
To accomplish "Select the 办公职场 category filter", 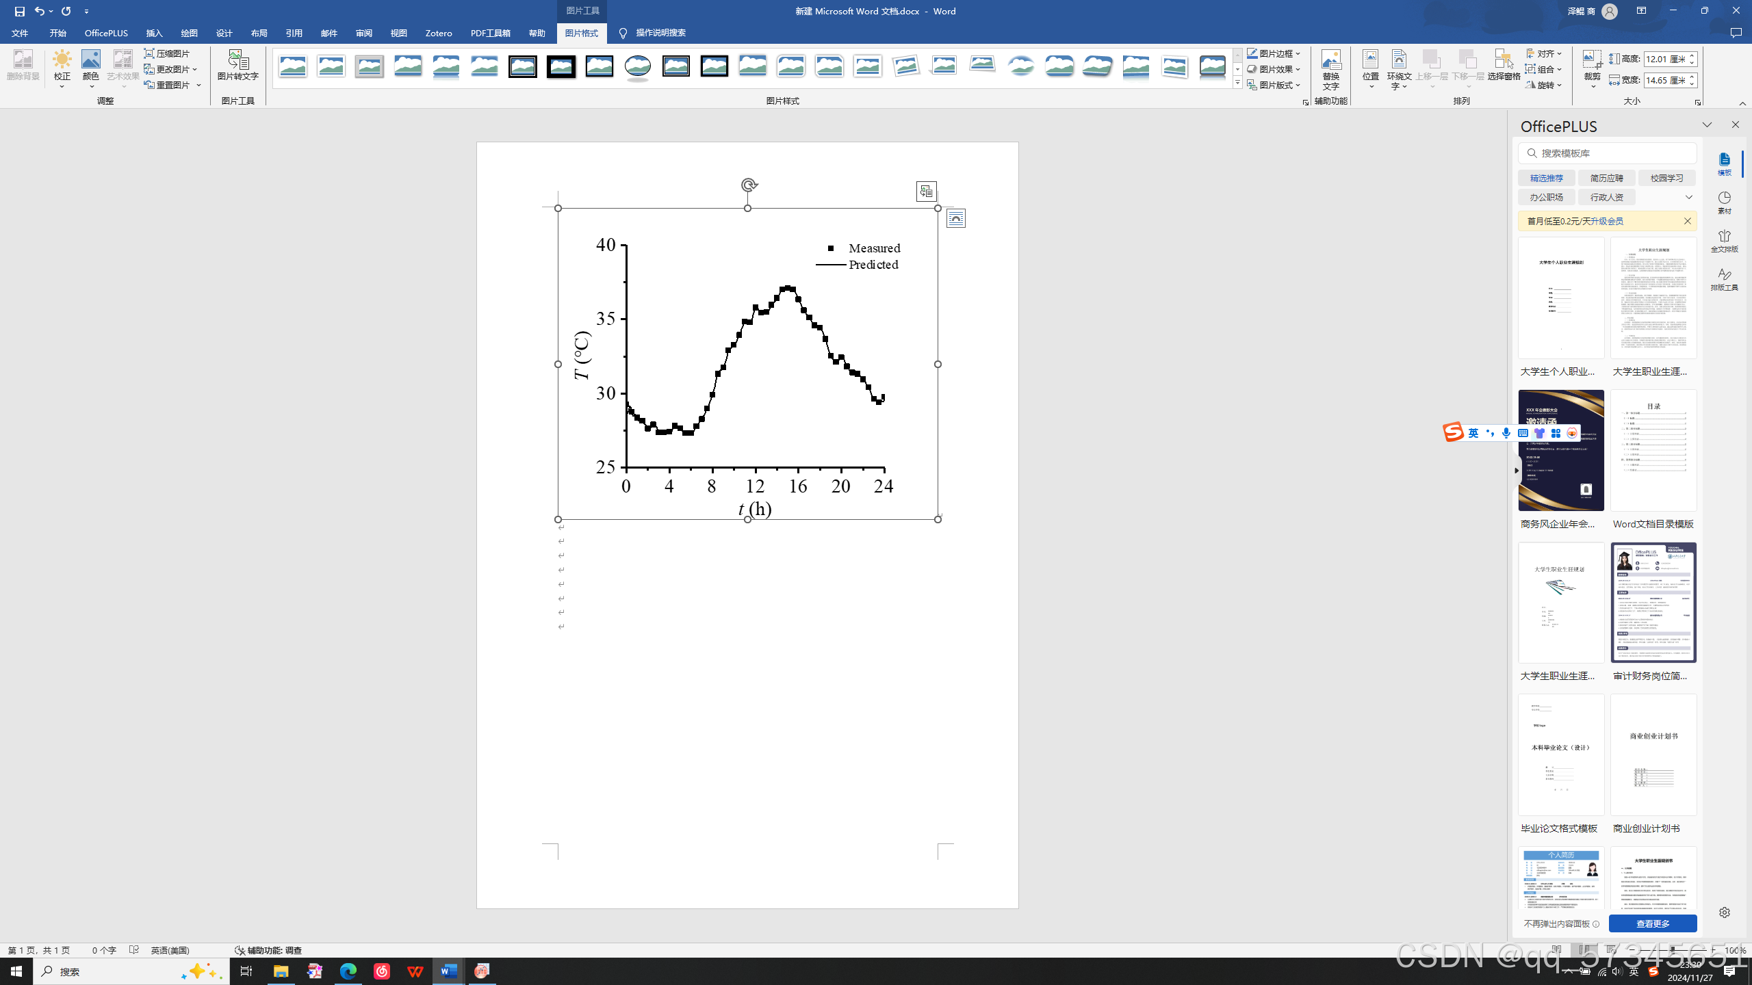I will [1547, 197].
